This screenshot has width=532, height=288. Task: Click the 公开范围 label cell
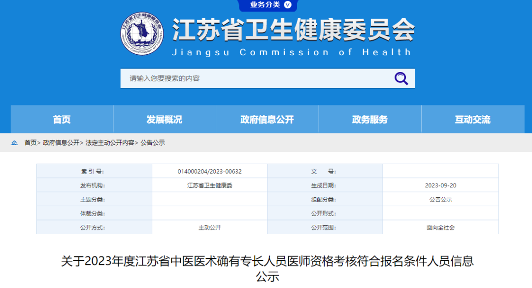(325, 227)
